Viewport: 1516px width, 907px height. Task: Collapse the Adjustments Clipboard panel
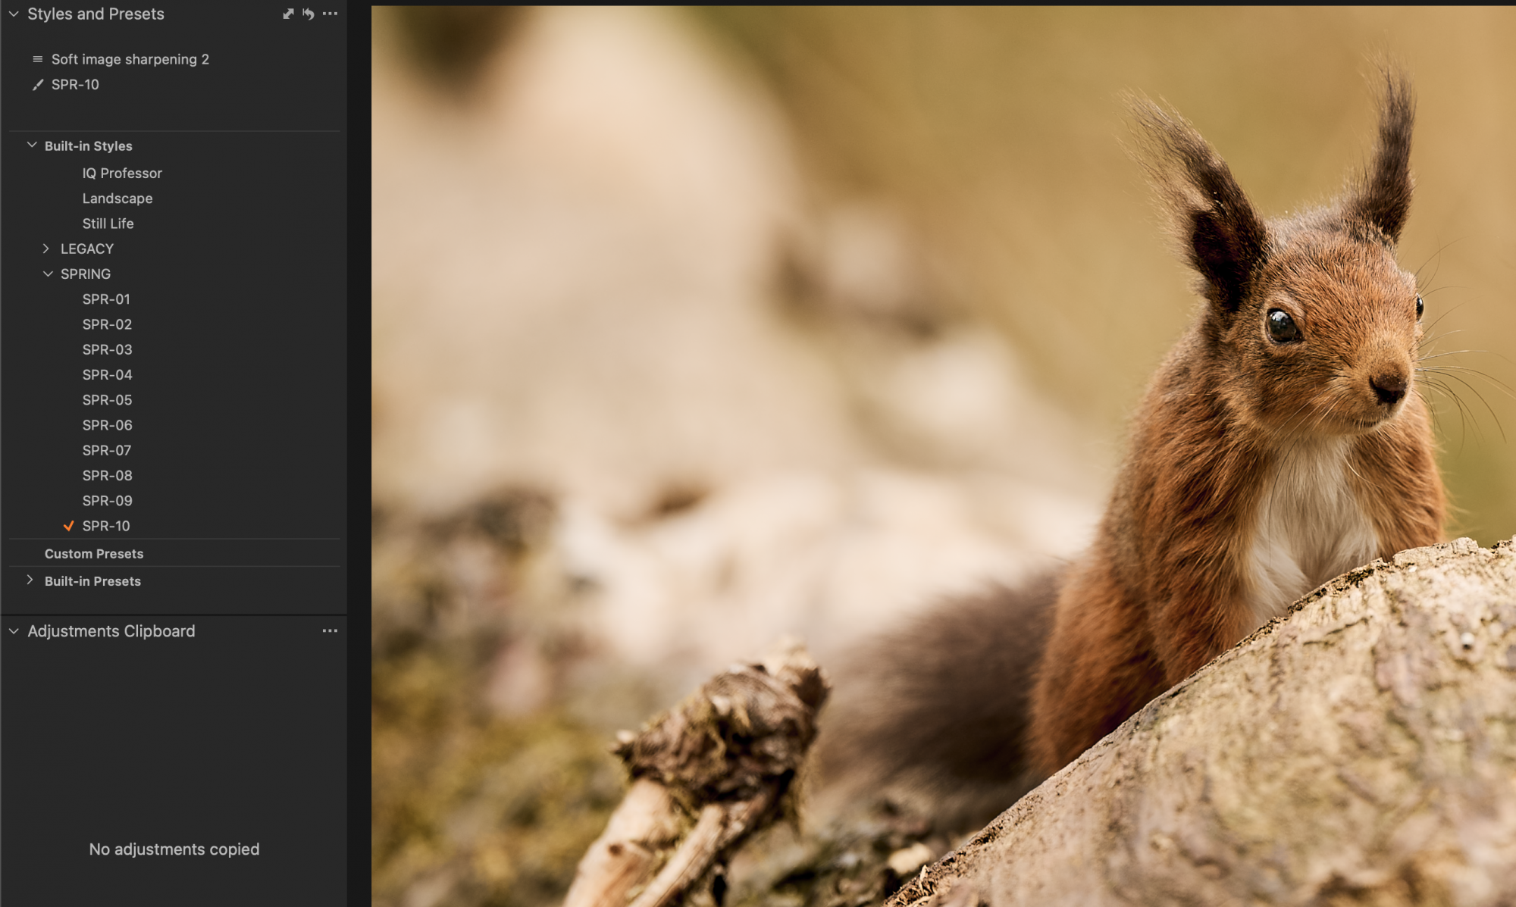(14, 631)
